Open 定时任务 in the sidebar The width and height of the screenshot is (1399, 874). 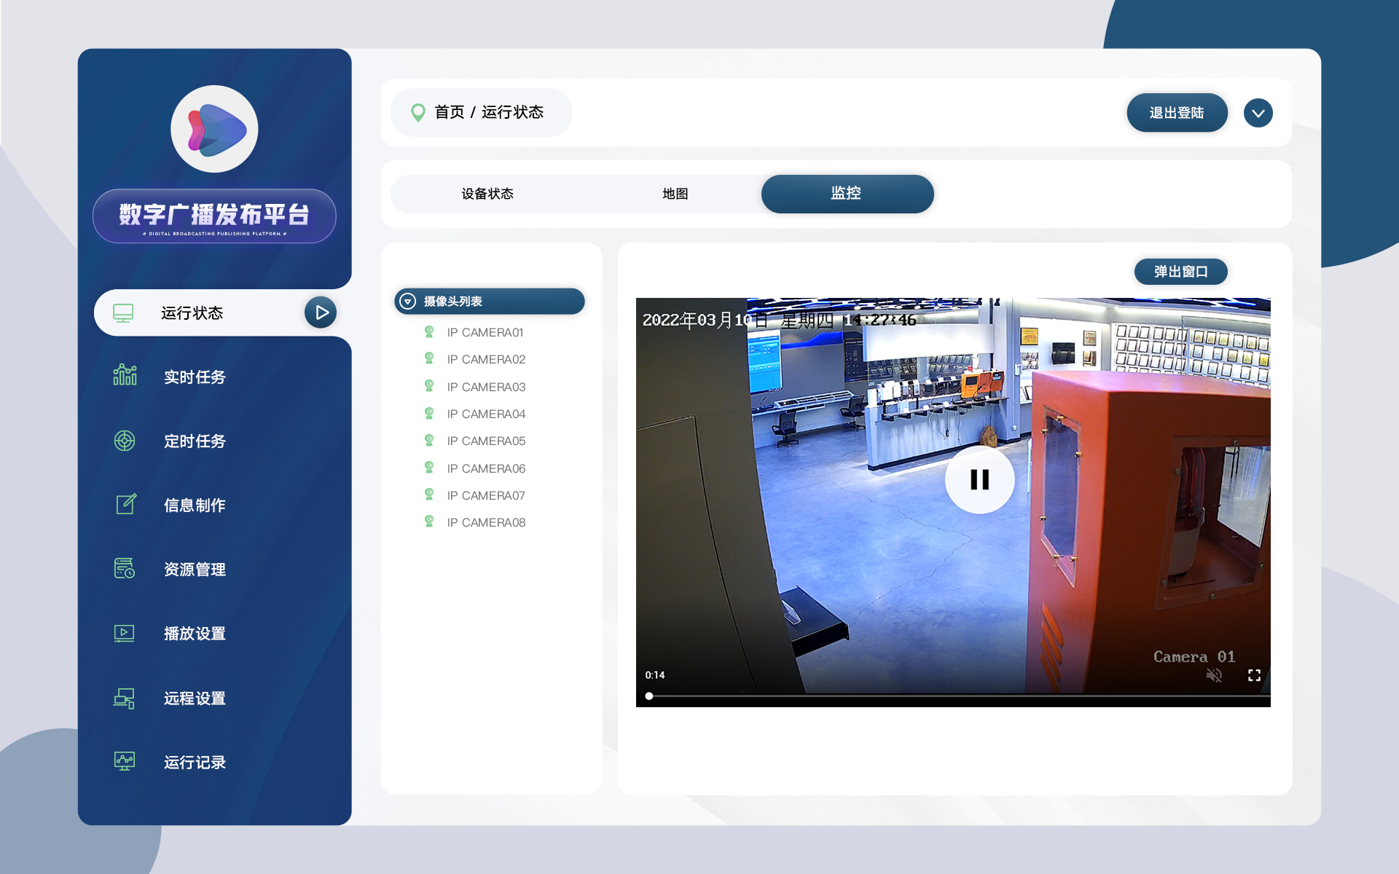[195, 441]
